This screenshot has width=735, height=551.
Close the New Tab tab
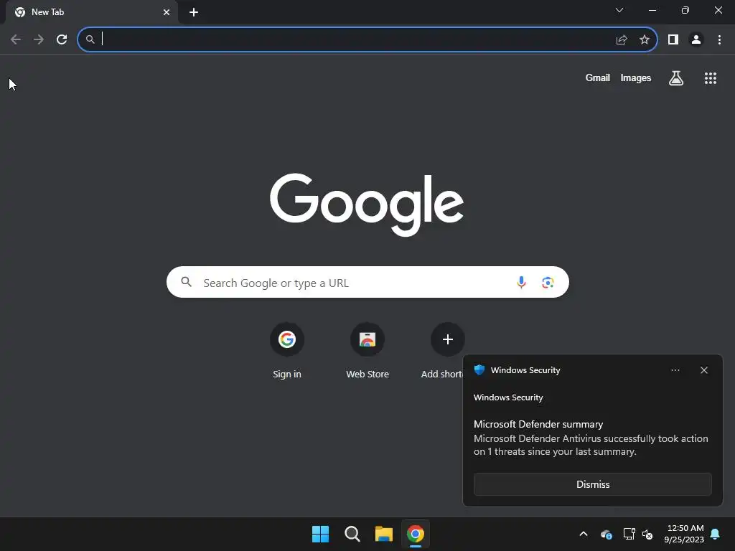coord(167,12)
